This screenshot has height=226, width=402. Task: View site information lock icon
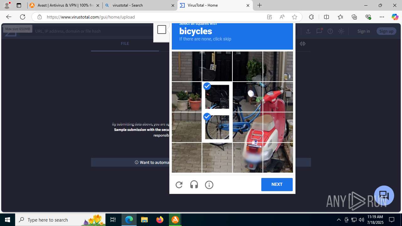pyautogui.click(x=39, y=17)
